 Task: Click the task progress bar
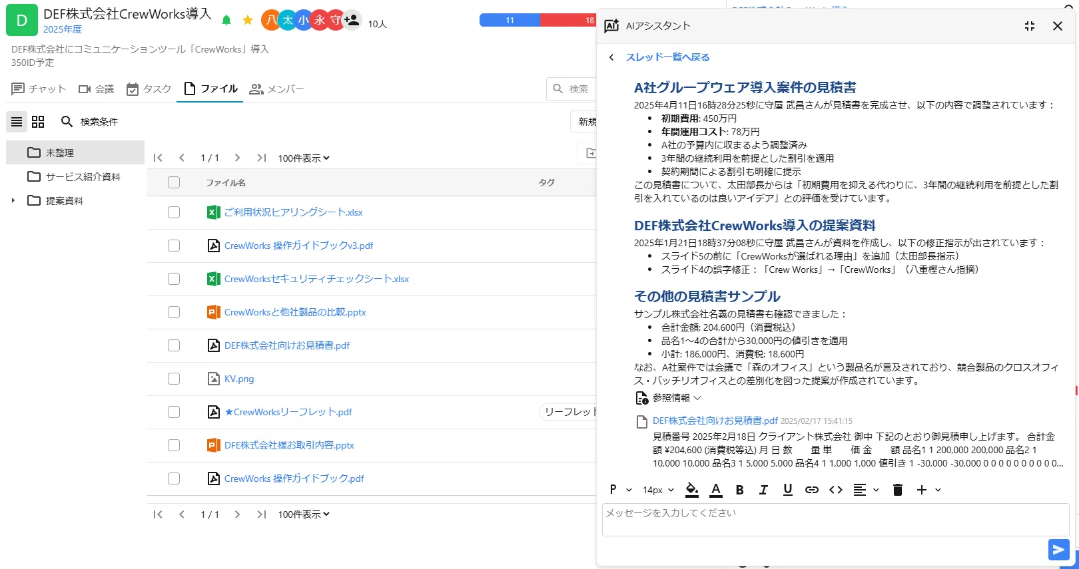tap(538, 21)
